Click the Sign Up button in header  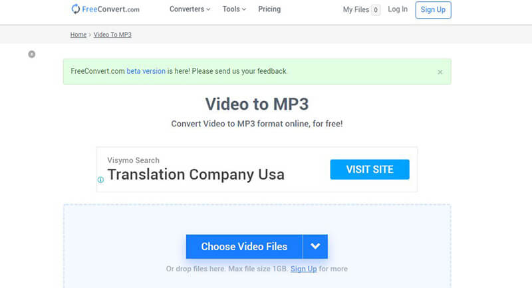coord(433,10)
